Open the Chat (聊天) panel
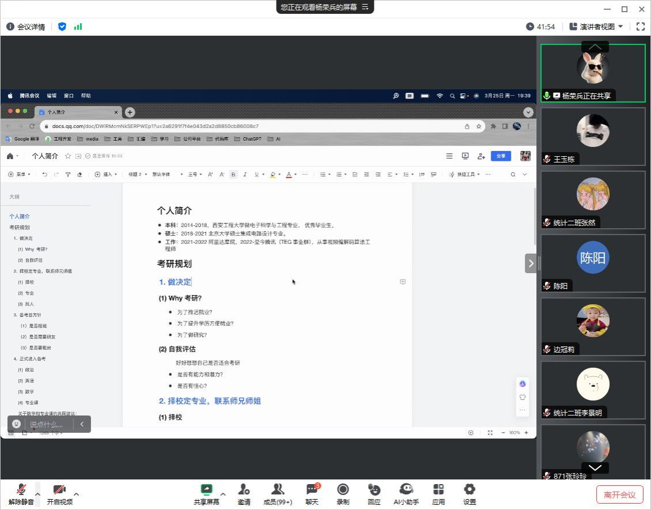Image resolution: width=651 pixels, height=510 pixels. pos(312,494)
